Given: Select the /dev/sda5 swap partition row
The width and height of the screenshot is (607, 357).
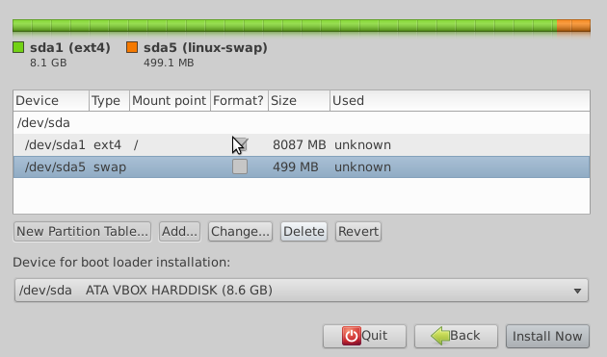Looking at the screenshot, I should coord(302,167).
